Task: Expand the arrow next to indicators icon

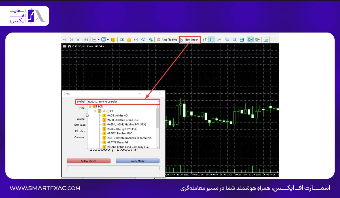Action: (x=108, y=40)
